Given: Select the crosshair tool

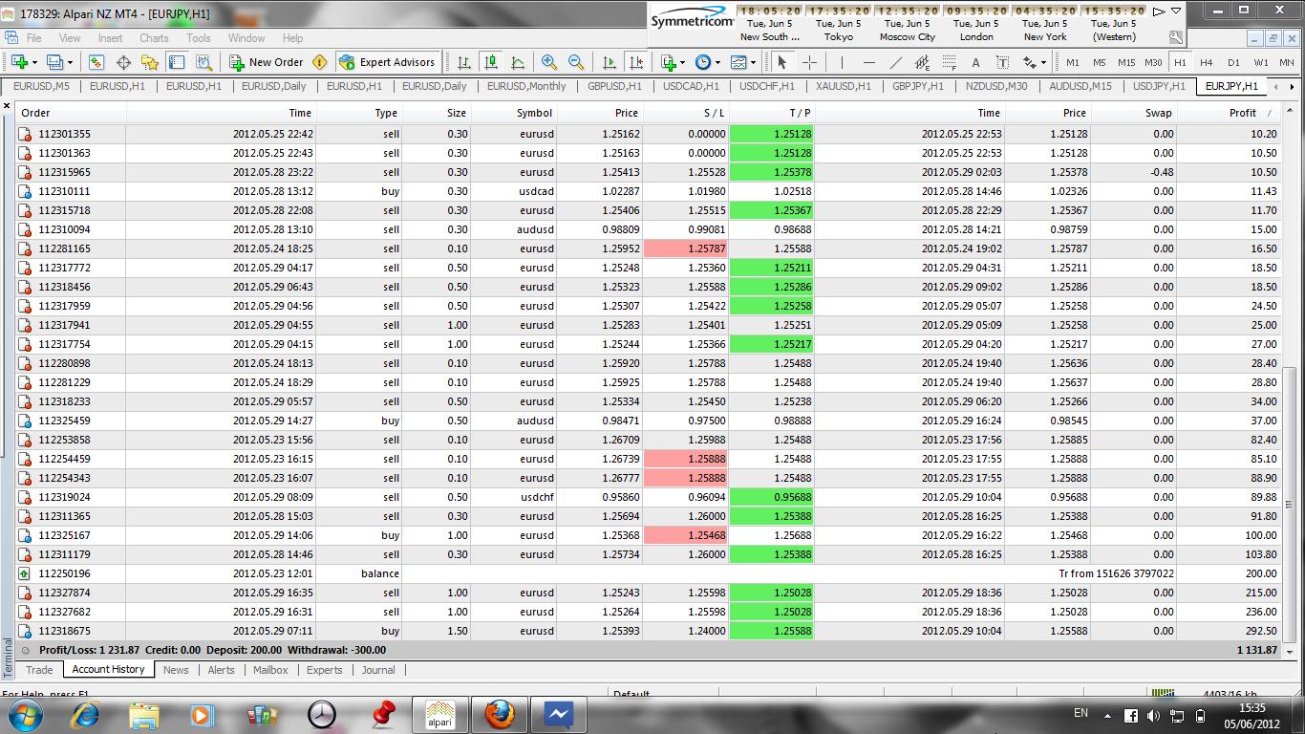Looking at the screenshot, I should click(809, 62).
